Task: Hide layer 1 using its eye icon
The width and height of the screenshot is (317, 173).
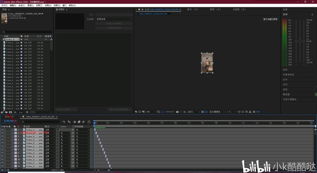Action: coord(2,130)
